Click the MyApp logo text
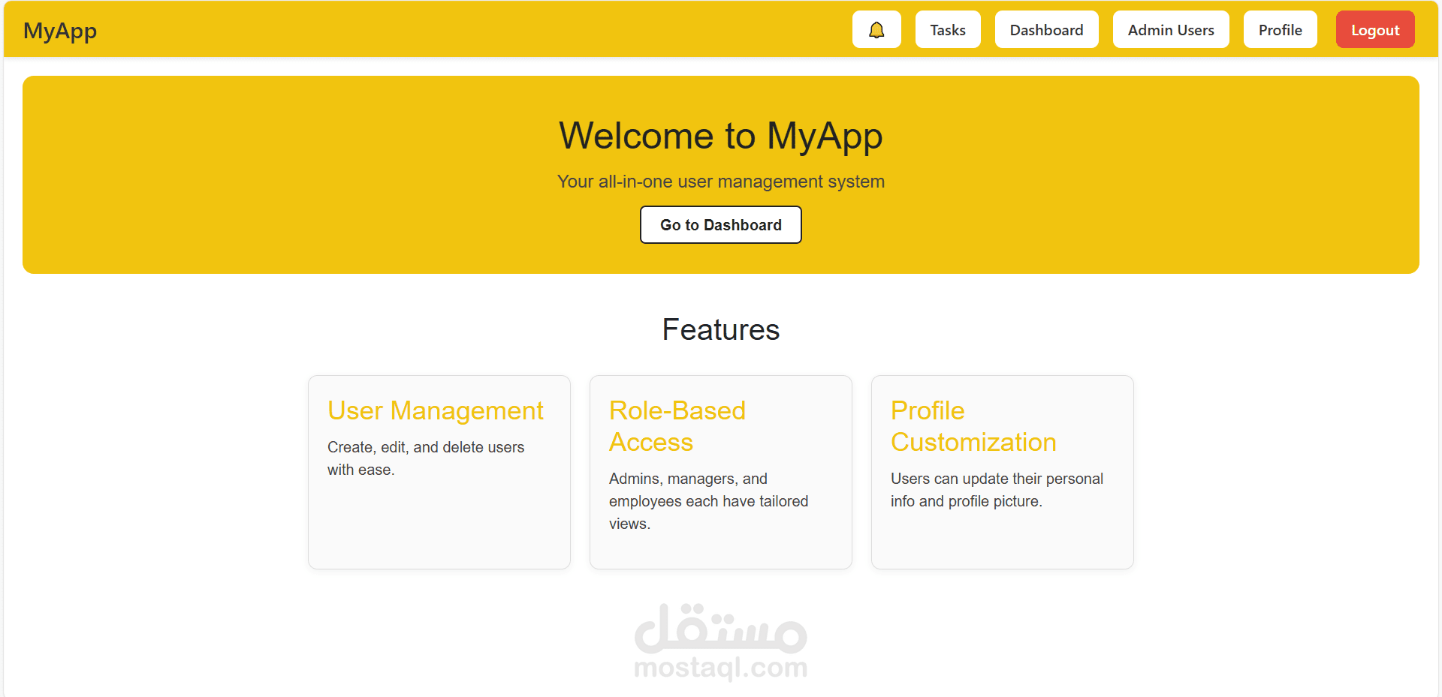 (60, 31)
